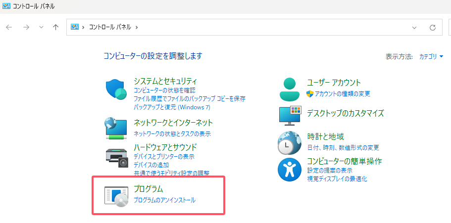Click the プログラム disc icon

click(x=116, y=197)
